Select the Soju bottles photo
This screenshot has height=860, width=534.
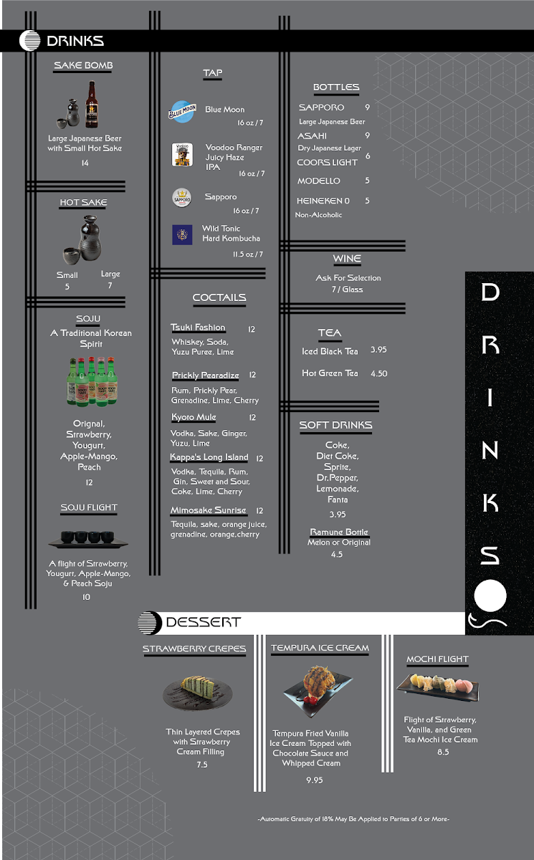90,381
